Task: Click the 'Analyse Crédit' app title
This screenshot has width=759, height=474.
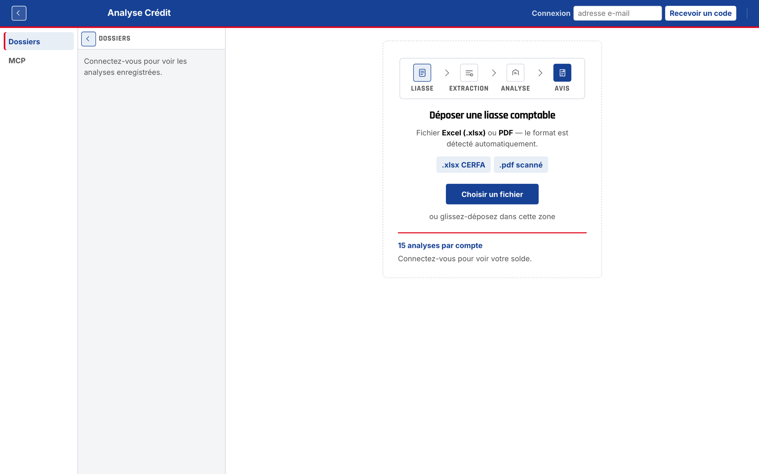Action: (x=139, y=13)
